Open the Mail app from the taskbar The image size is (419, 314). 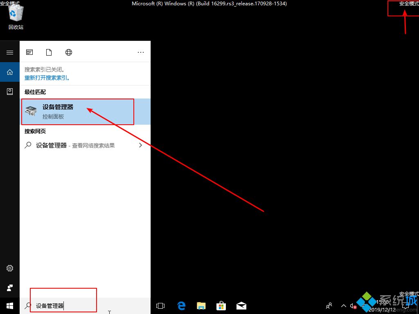[x=241, y=306]
